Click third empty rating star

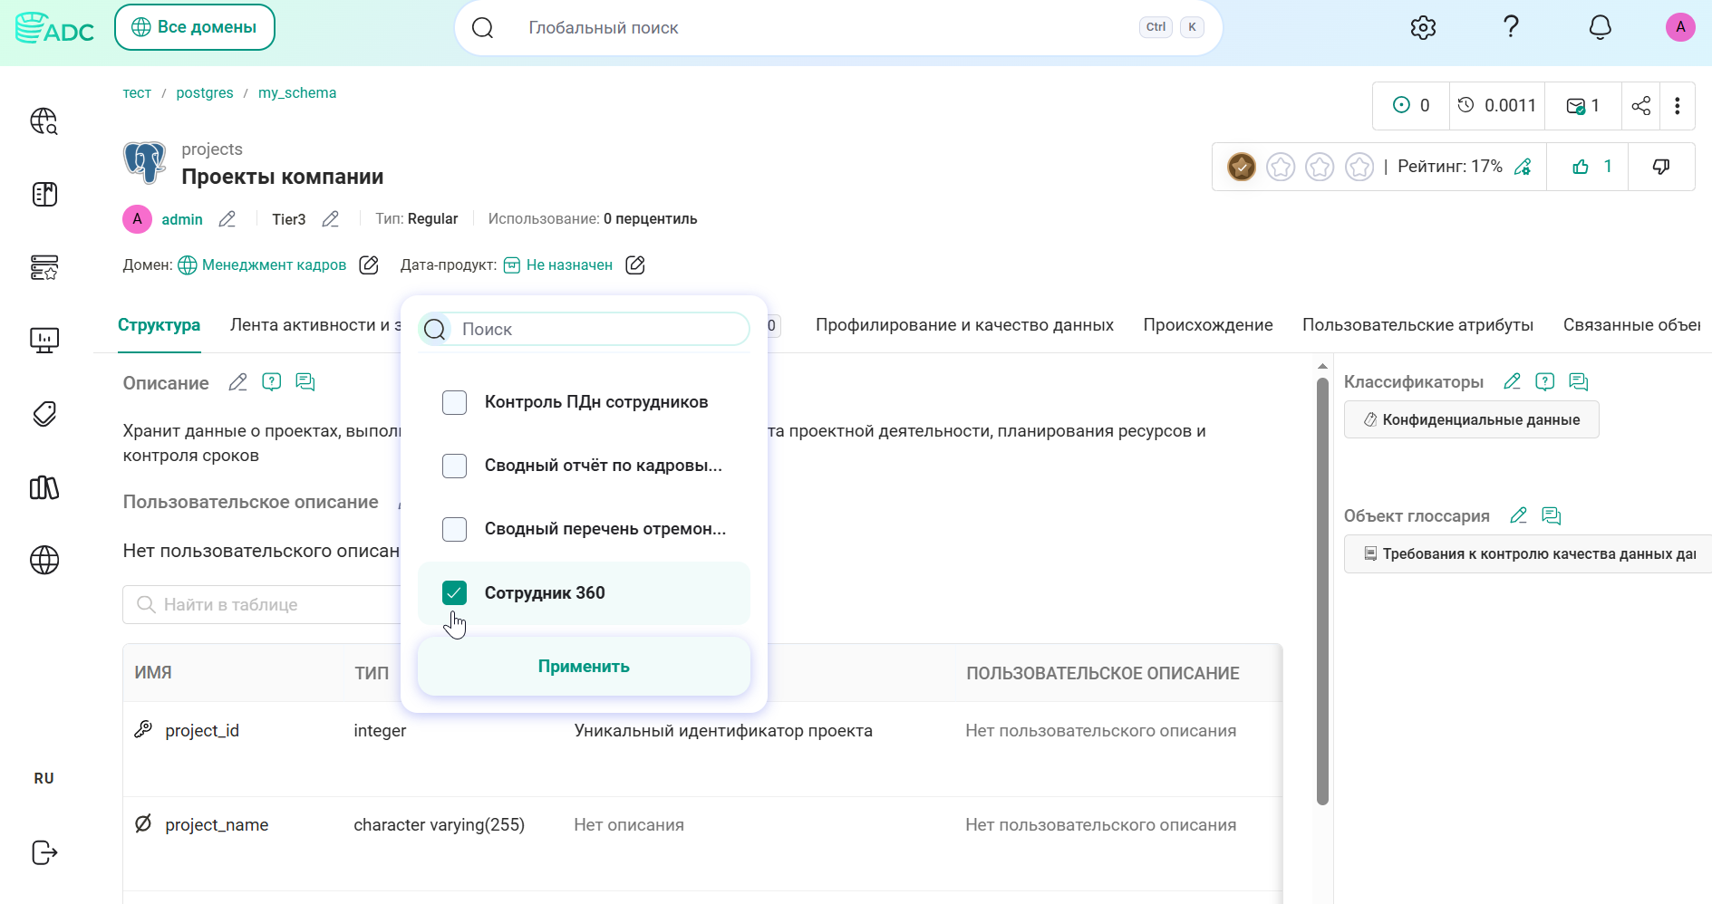(1320, 167)
